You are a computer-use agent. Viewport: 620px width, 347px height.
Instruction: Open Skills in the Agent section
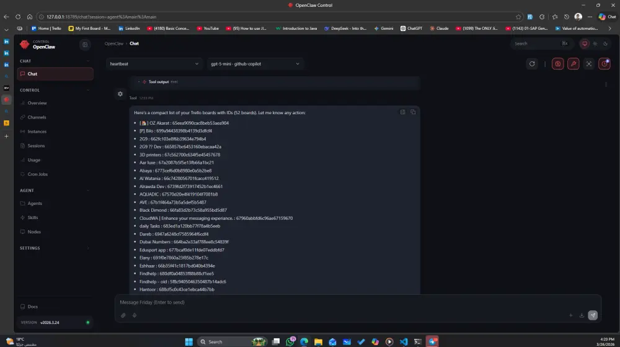coord(33,218)
